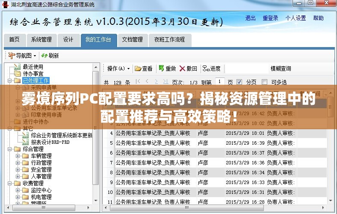The image size is (337, 214).
Task: Collapse the 综合管理 tree node
Action: 9,149
